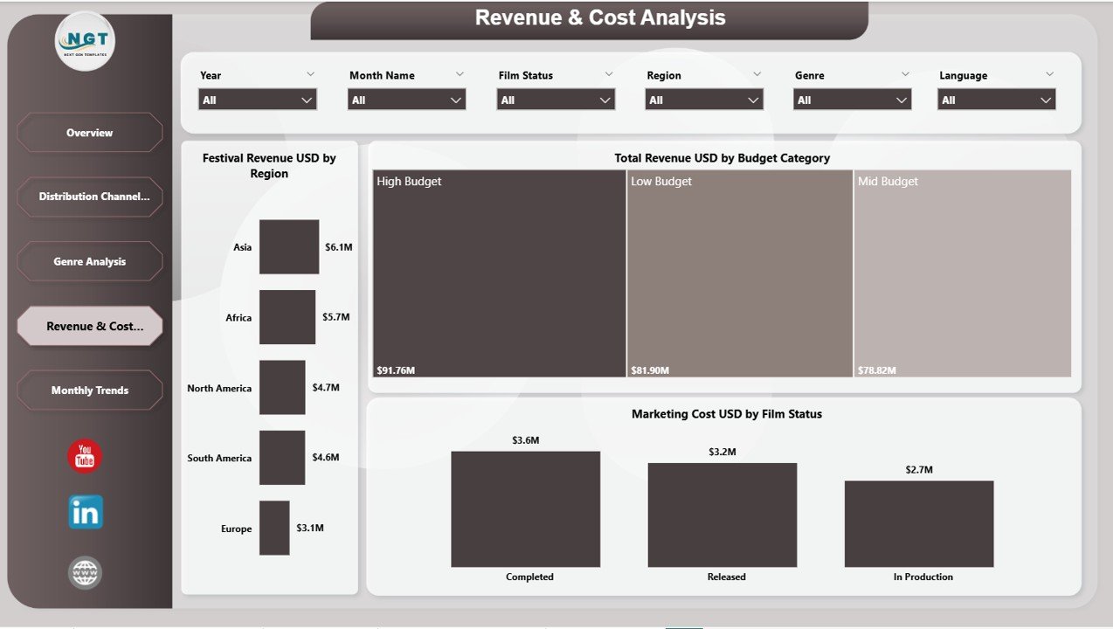Select the Revenue & Cost navigation button

[x=89, y=325]
